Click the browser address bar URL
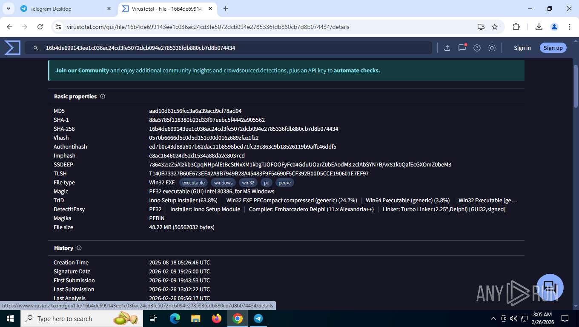 (208, 27)
